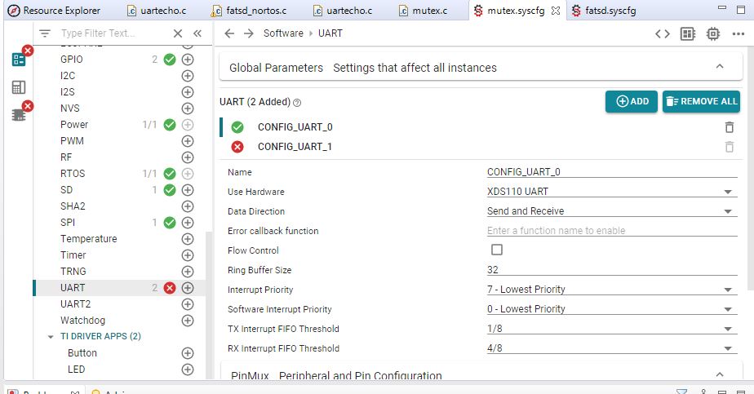The image size is (754, 394).
Task: Open the mutex.c editor tab
Action: (429, 11)
